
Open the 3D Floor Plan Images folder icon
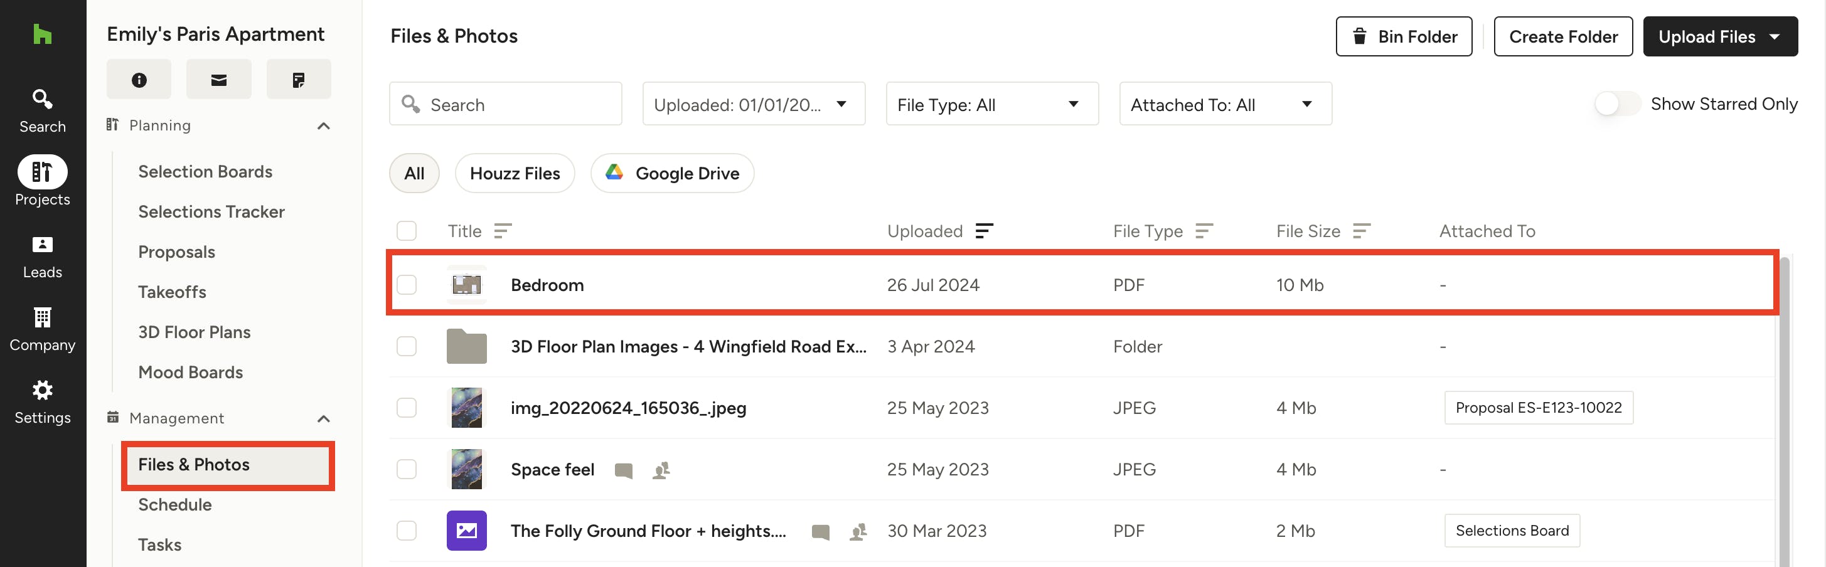(x=466, y=346)
